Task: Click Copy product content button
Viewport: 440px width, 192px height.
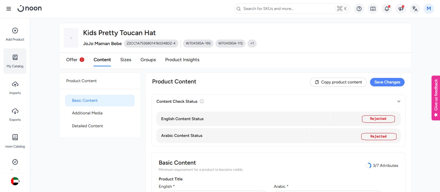Action: (x=338, y=82)
